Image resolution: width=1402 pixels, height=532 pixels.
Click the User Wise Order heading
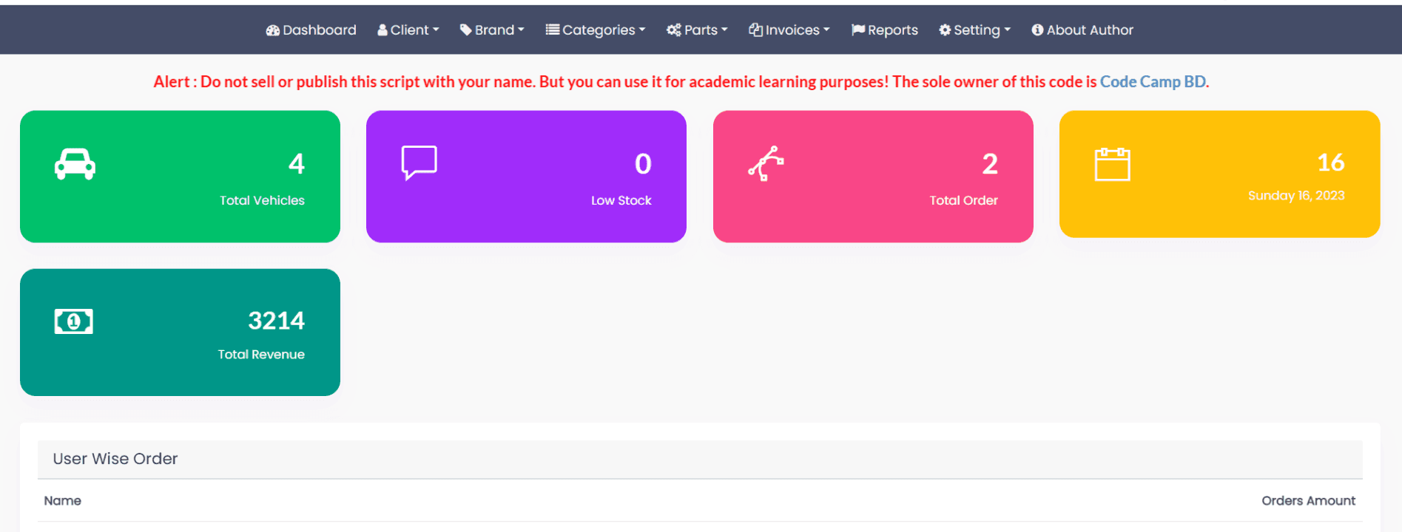pos(115,459)
